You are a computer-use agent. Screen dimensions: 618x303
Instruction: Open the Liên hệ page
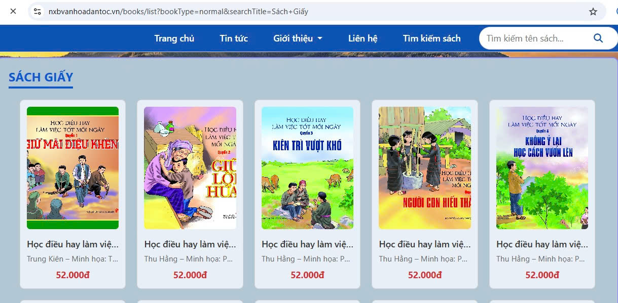(x=363, y=38)
